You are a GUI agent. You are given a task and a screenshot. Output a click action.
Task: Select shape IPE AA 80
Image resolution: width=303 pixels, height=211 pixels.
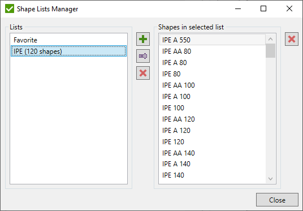point(213,51)
